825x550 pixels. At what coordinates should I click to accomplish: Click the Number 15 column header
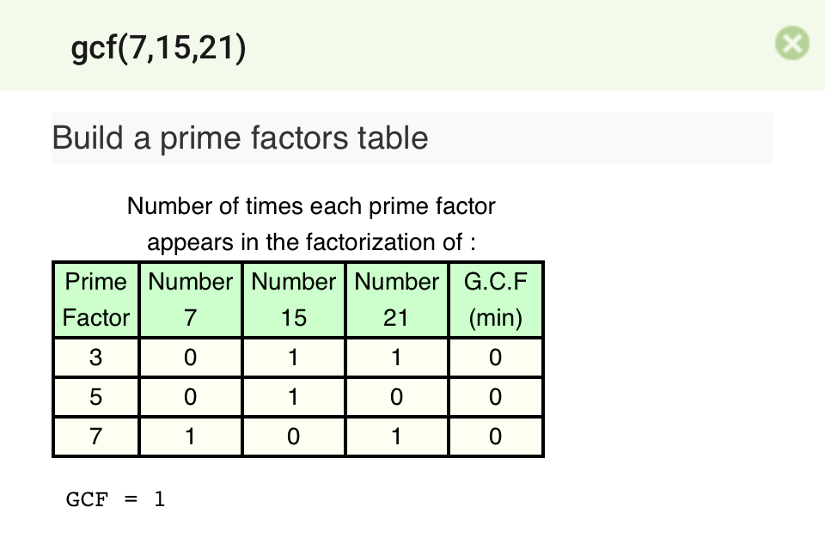tap(294, 299)
